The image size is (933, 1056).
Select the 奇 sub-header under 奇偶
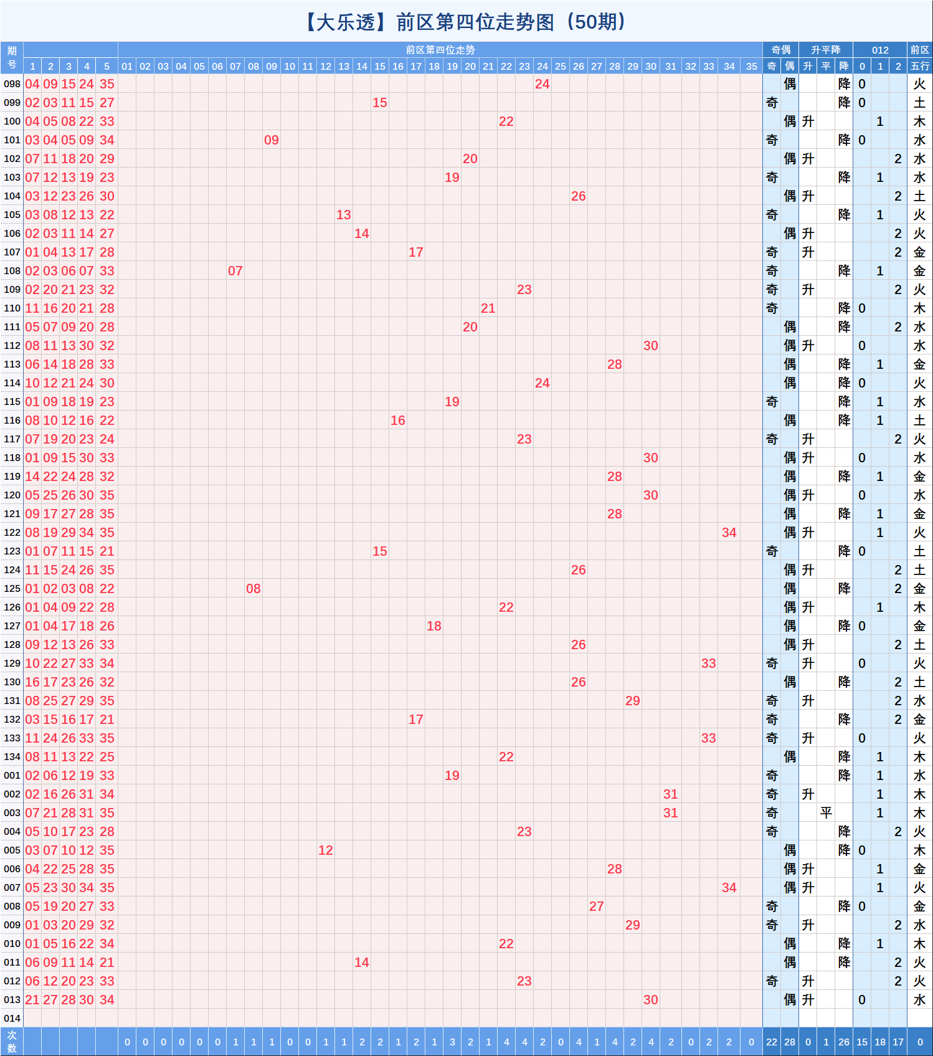click(772, 66)
